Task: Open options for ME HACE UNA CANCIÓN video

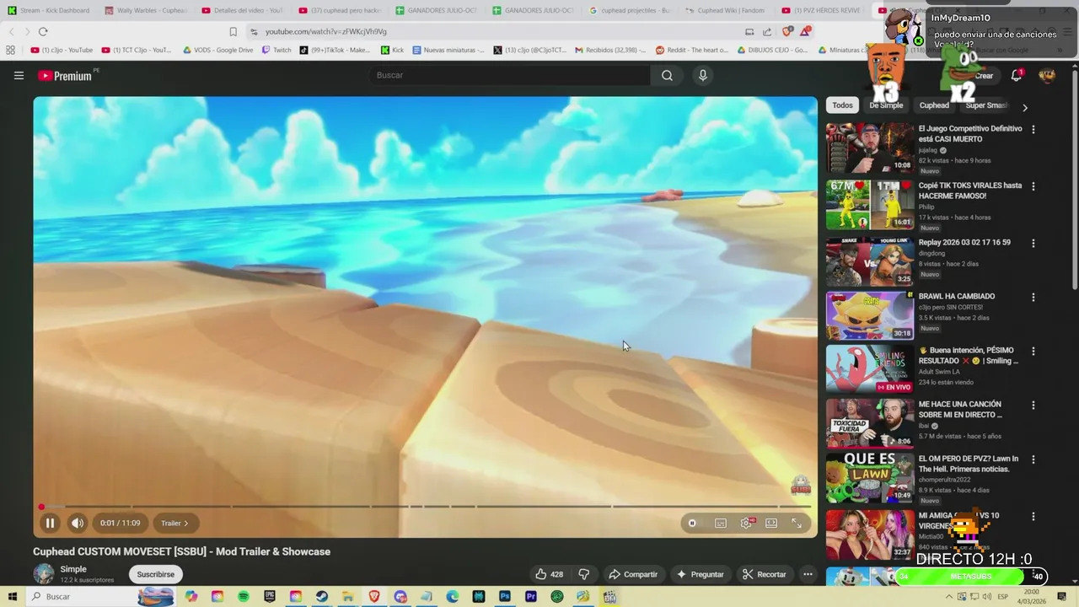Action: coord(1033,406)
